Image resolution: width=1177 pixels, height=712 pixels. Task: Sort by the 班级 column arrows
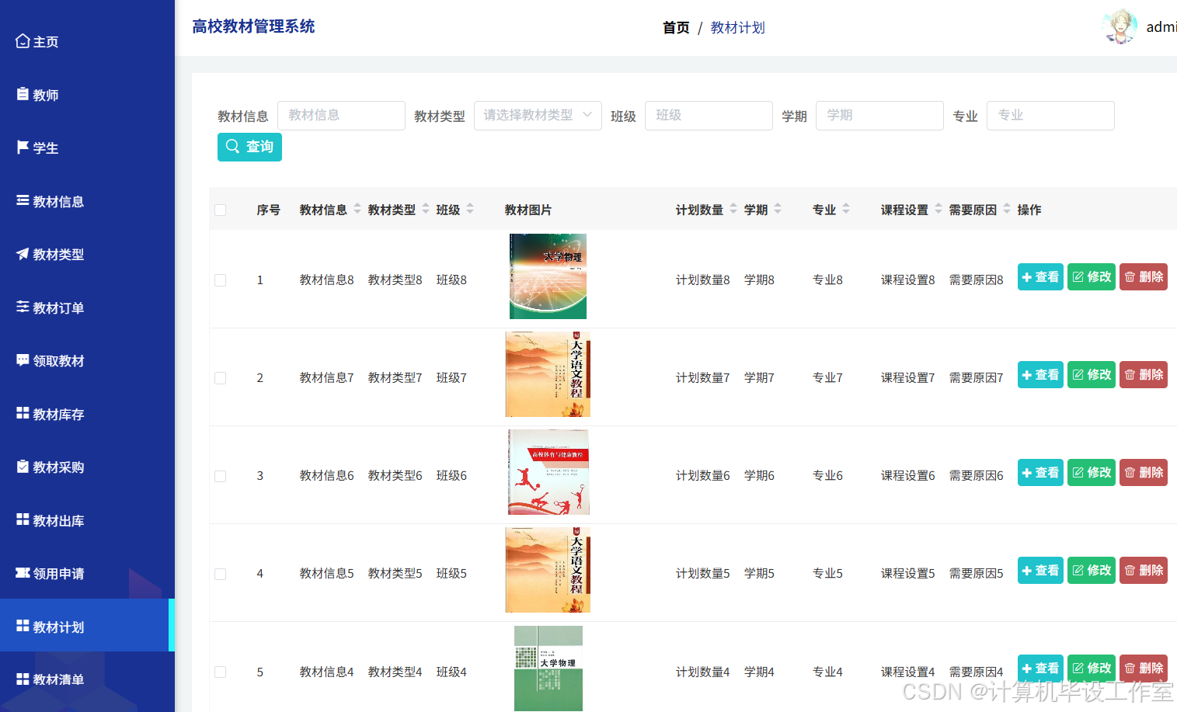[x=470, y=209]
